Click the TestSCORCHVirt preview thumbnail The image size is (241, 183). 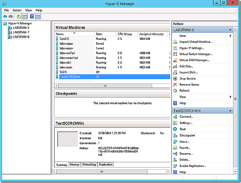(x=67, y=139)
